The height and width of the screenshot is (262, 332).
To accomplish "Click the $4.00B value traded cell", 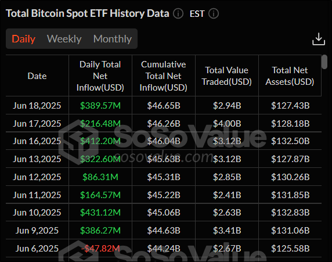I will [x=227, y=123].
